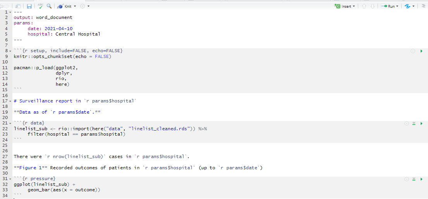Collapse the data chunk at line 21
The width and height of the screenshot is (428, 199).
coord(10,123)
